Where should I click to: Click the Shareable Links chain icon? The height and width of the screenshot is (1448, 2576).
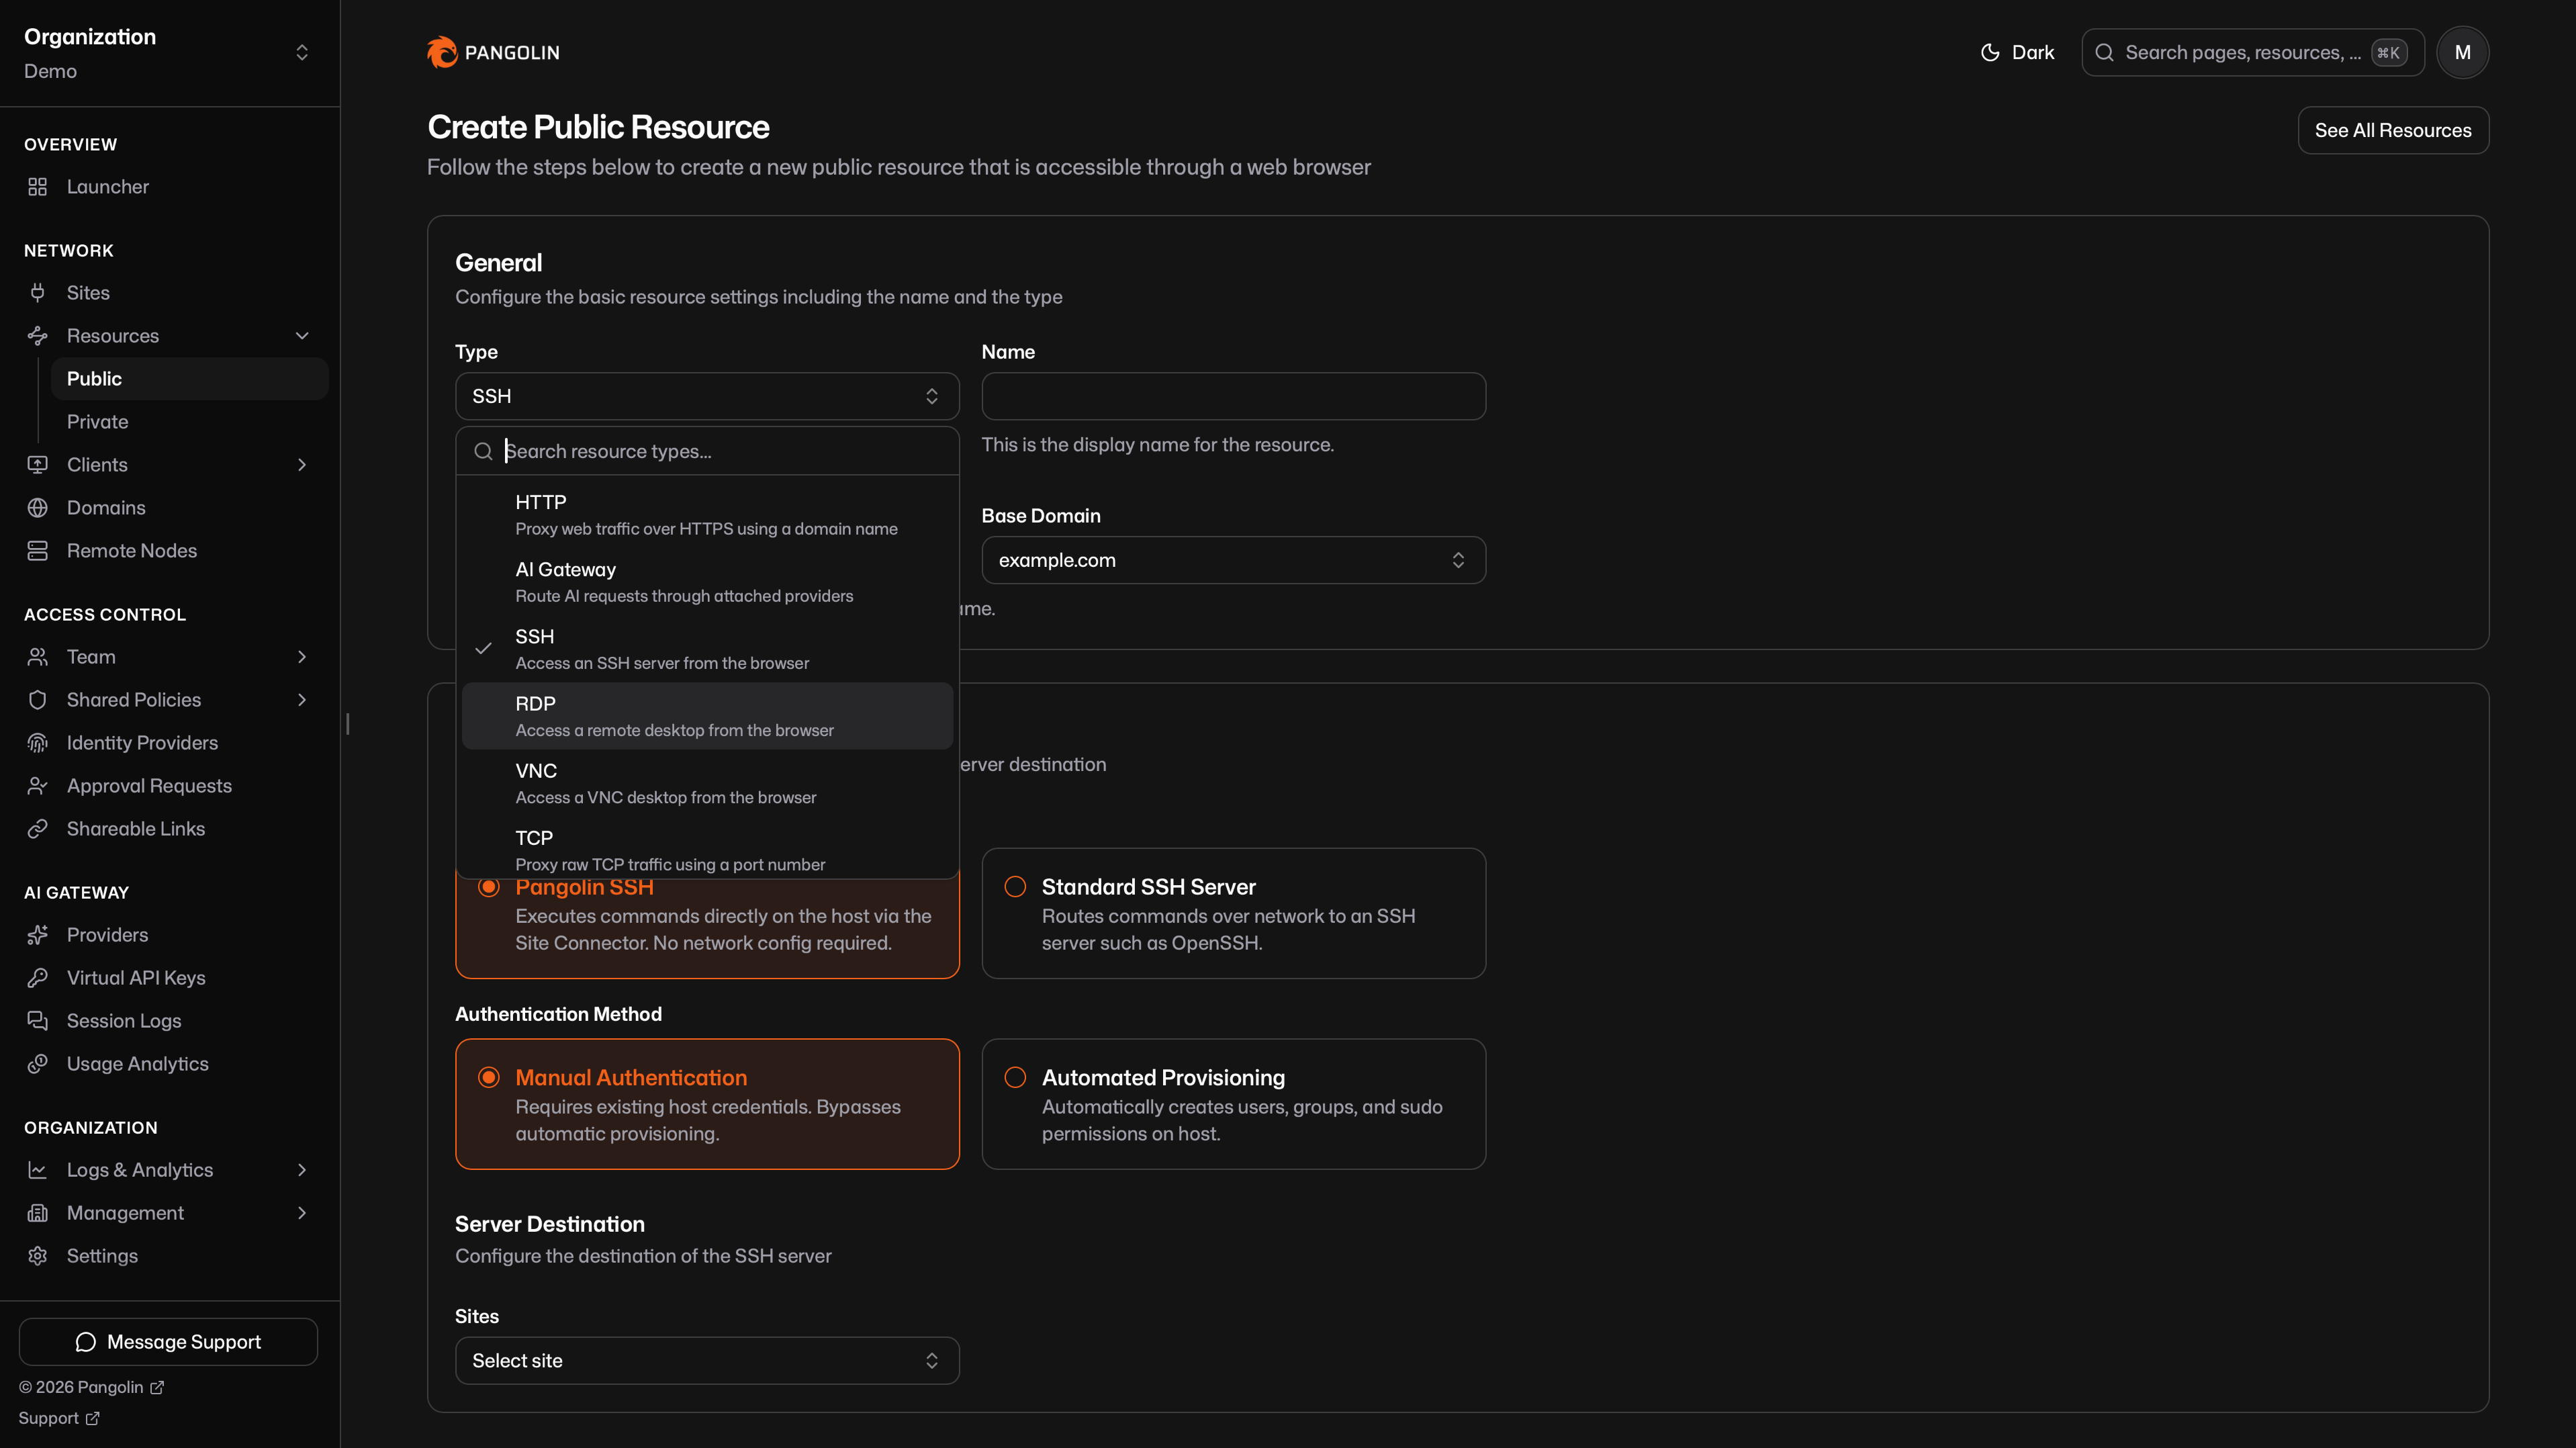tap(37, 829)
